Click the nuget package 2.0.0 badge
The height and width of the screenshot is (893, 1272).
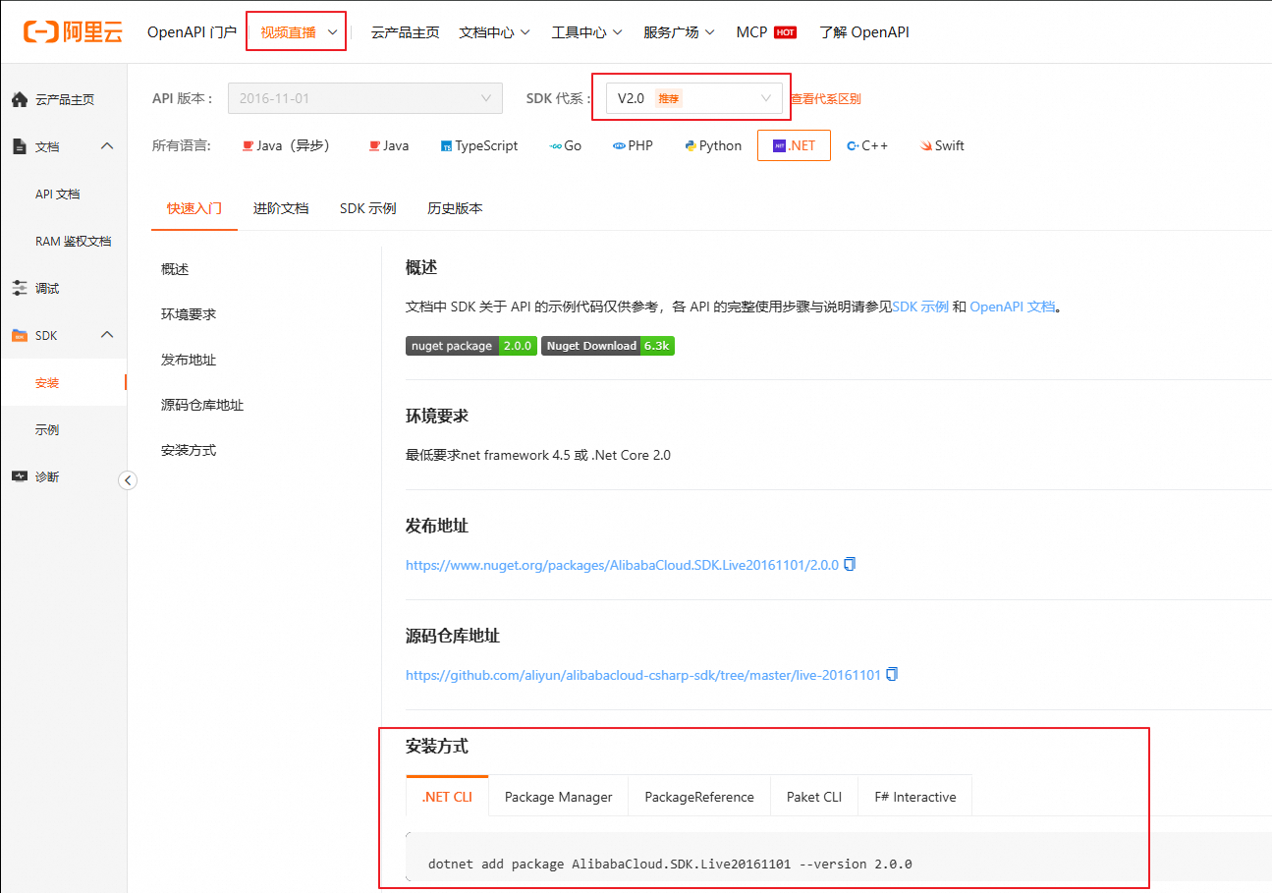[x=471, y=346]
